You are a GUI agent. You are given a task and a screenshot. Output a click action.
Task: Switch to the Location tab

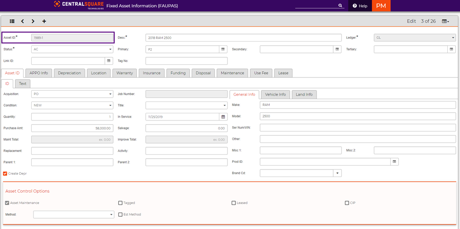tap(99, 73)
